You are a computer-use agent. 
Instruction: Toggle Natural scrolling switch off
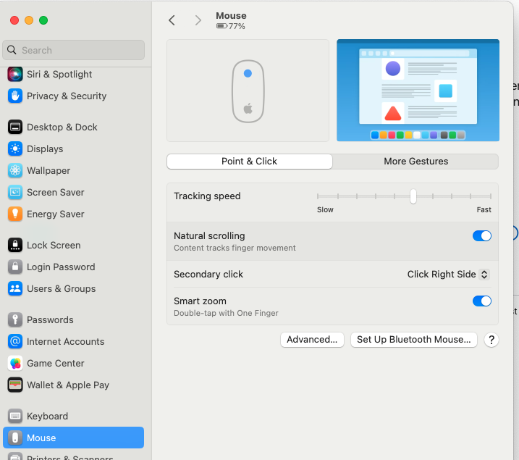coord(481,236)
